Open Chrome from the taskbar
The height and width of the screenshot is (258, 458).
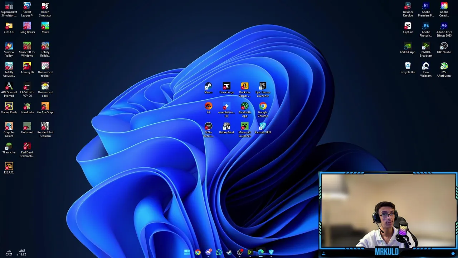[x=198, y=252]
